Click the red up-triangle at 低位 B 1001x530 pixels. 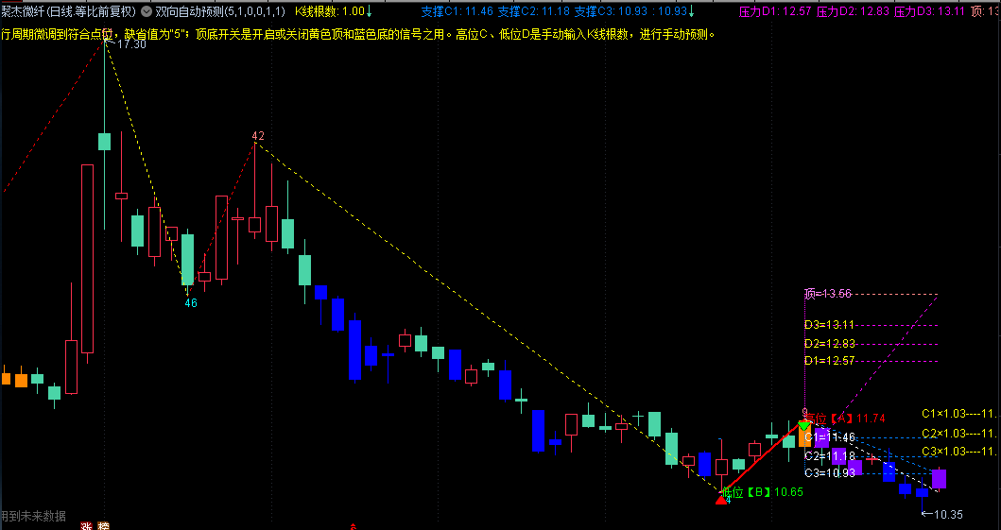(722, 498)
